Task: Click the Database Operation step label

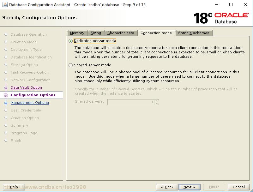Action: coord(29,34)
